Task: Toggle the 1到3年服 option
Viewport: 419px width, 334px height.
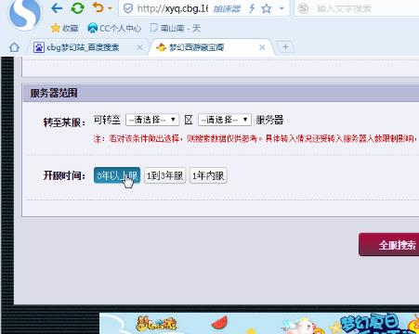Action: tap(164, 175)
